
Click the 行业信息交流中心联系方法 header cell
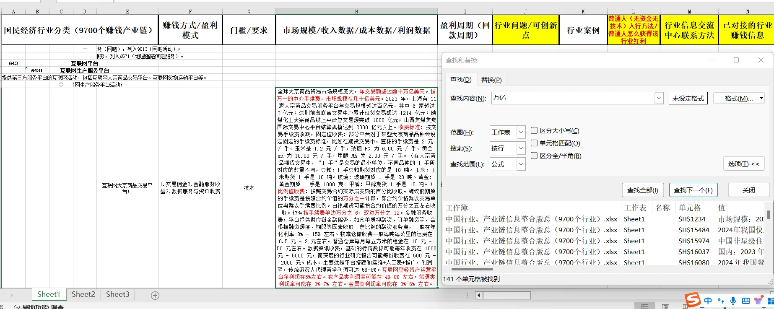[x=689, y=30]
